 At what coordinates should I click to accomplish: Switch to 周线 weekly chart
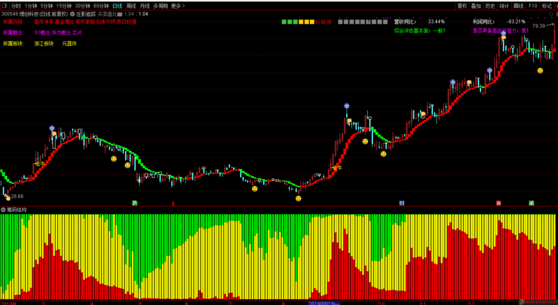[x=131, y=6]
